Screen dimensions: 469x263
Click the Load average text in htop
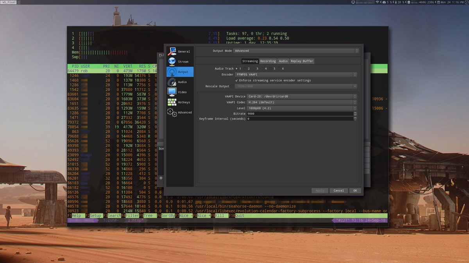tap(258, 38)
